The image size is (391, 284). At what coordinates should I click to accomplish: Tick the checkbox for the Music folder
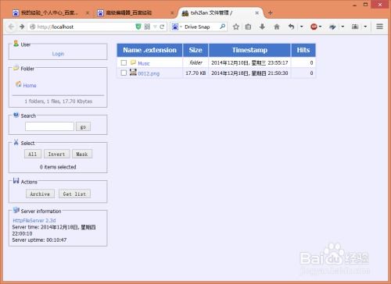pos(124,62)
